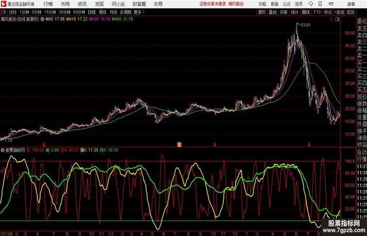Open the 选项 menu

pyautogui.click(x=299, y=4)
